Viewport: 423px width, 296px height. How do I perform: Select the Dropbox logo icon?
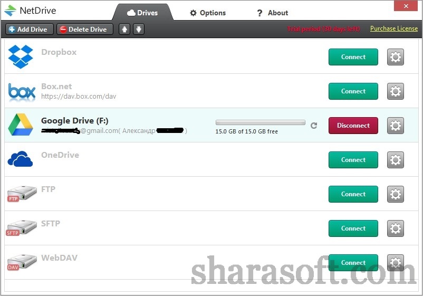point(21,56)
